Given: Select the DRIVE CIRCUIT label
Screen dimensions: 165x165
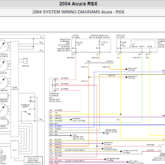Looking at the screenshot, I should (x=15, y=88).
